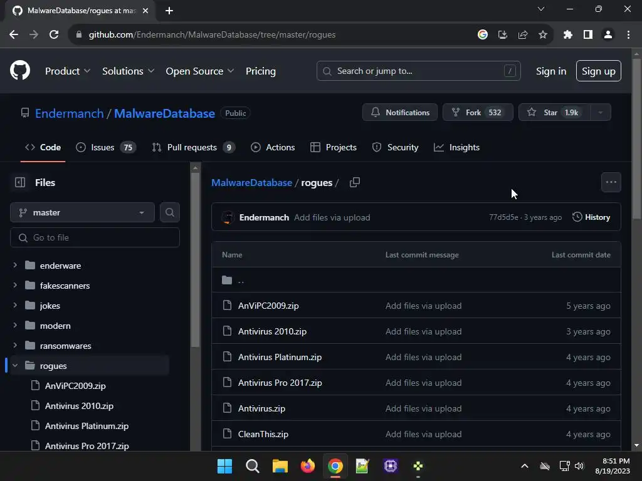The image size is (642, 481).
Task: Open Chrome's three-dot menu
Action: 628,35
